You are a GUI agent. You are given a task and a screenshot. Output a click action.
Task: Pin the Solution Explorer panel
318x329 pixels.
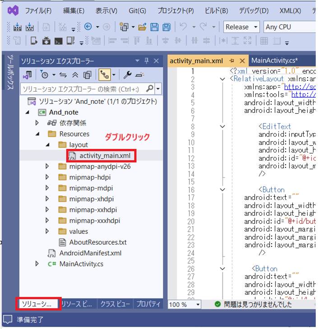pyautogui.click(x=147, y=61)
